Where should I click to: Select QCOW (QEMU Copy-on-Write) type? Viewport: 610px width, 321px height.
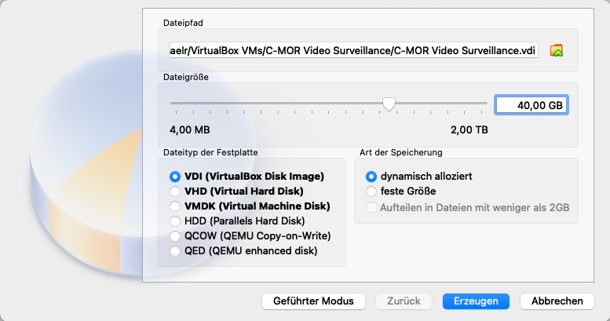click(175, 236)
